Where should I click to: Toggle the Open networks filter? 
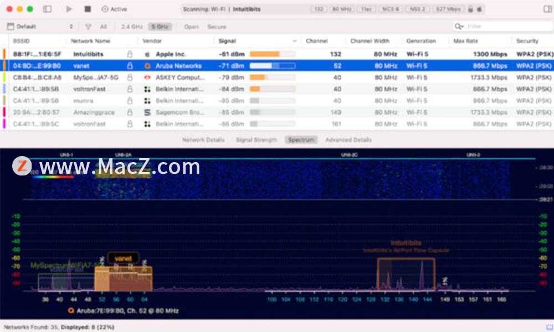(191, 27)
